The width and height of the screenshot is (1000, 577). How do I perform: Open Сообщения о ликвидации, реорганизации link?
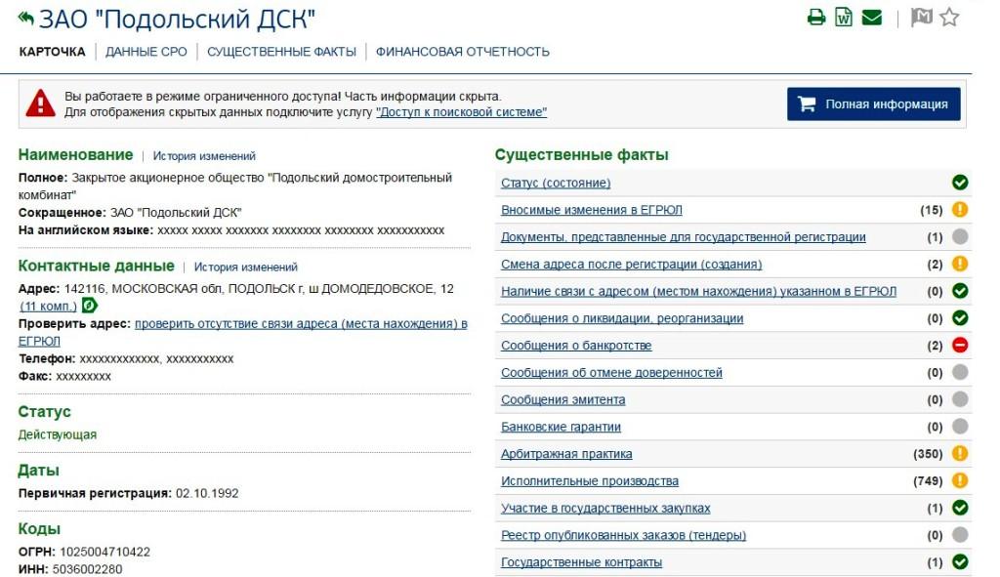(x=622, y=318)
